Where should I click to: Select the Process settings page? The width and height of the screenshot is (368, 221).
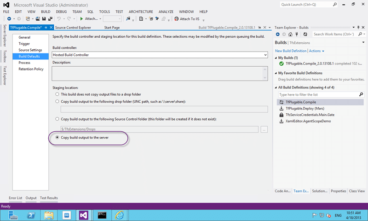pos(24,63)
